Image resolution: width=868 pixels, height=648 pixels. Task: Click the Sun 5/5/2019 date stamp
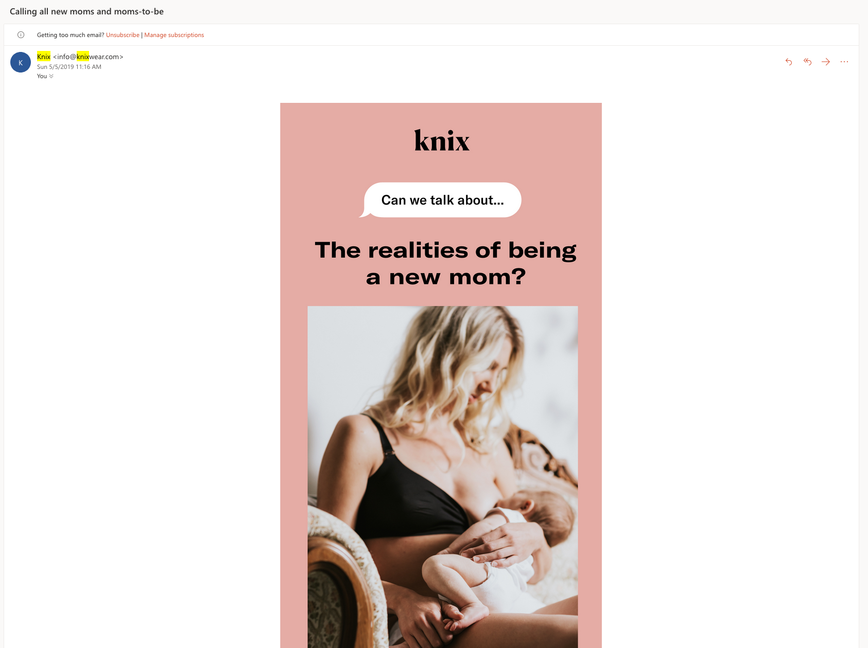pos(69,67)
